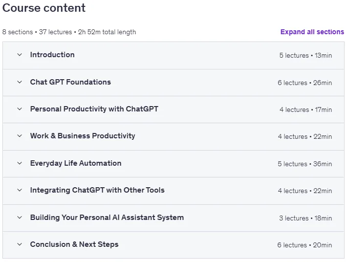The width and height of the screenshot is (346, 262).
Task: Select Personal Productivity with ChatGPT heading
Action: pyautogui.click(x=94, y=109)
